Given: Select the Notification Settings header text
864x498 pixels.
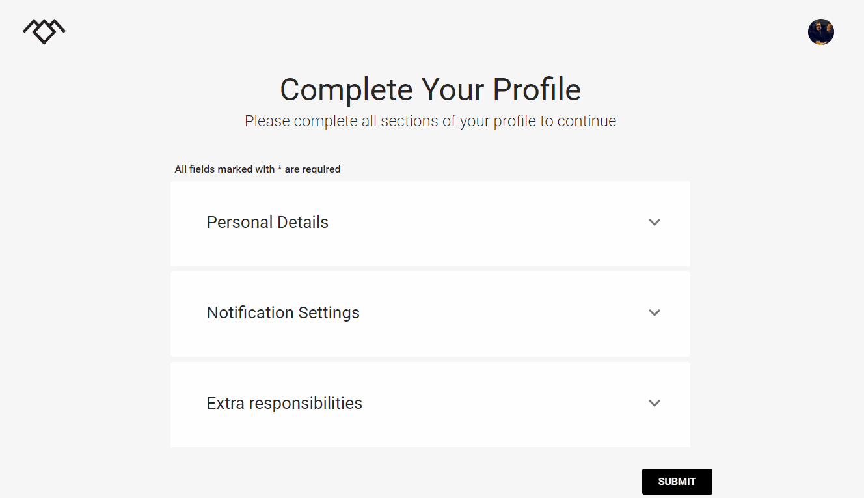Looking at the screenshot, I should (x=283, y=312).
